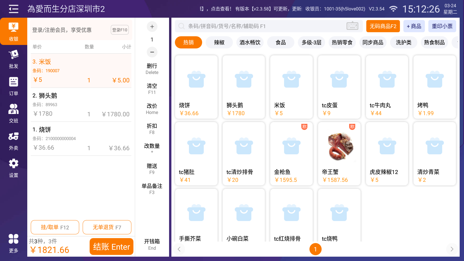Focus the barcode/name search field
Image resolution: width=464 pixels, height=261 pixels.
tap(261, 26)
